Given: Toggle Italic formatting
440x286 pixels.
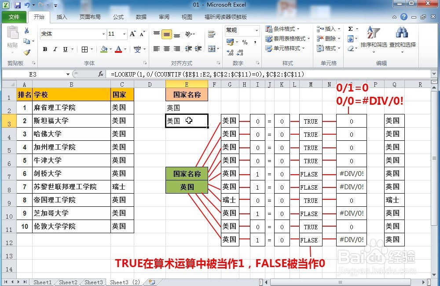Looking at the screenshot, I should tap(55, 49).
